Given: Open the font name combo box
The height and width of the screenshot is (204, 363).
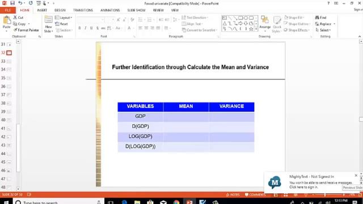Looking at the screenshot, I should coord(90,20).
